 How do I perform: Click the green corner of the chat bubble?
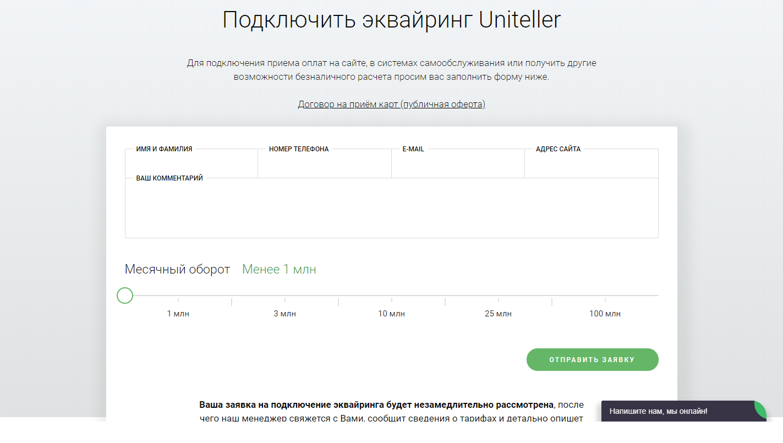pos(758,409)
